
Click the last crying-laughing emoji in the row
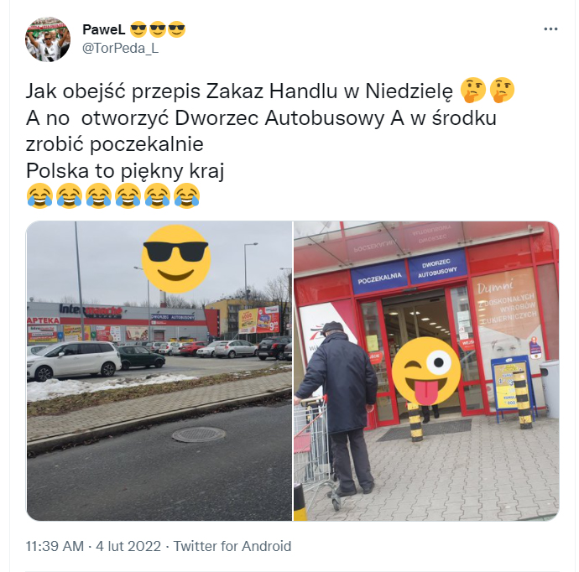pyautogui.click(x=187, y=195)
